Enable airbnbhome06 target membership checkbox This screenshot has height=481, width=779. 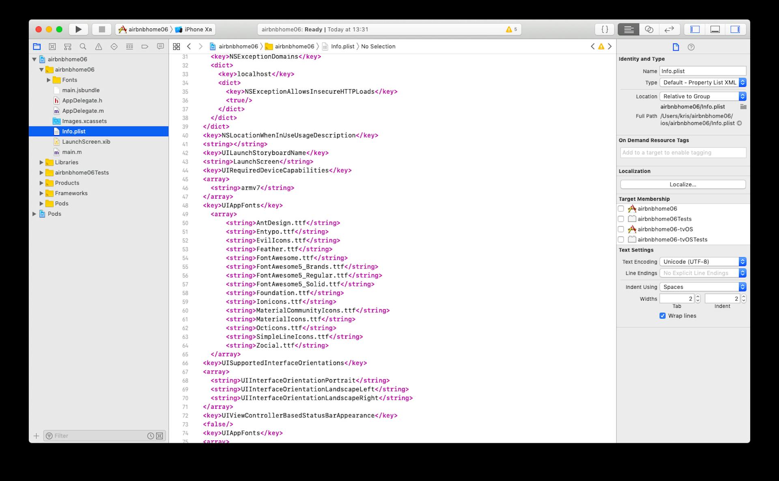[621, 208]
